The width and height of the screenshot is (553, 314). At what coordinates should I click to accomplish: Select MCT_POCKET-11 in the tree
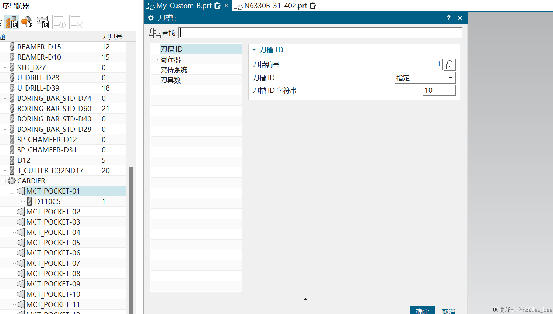coord(53,304)
